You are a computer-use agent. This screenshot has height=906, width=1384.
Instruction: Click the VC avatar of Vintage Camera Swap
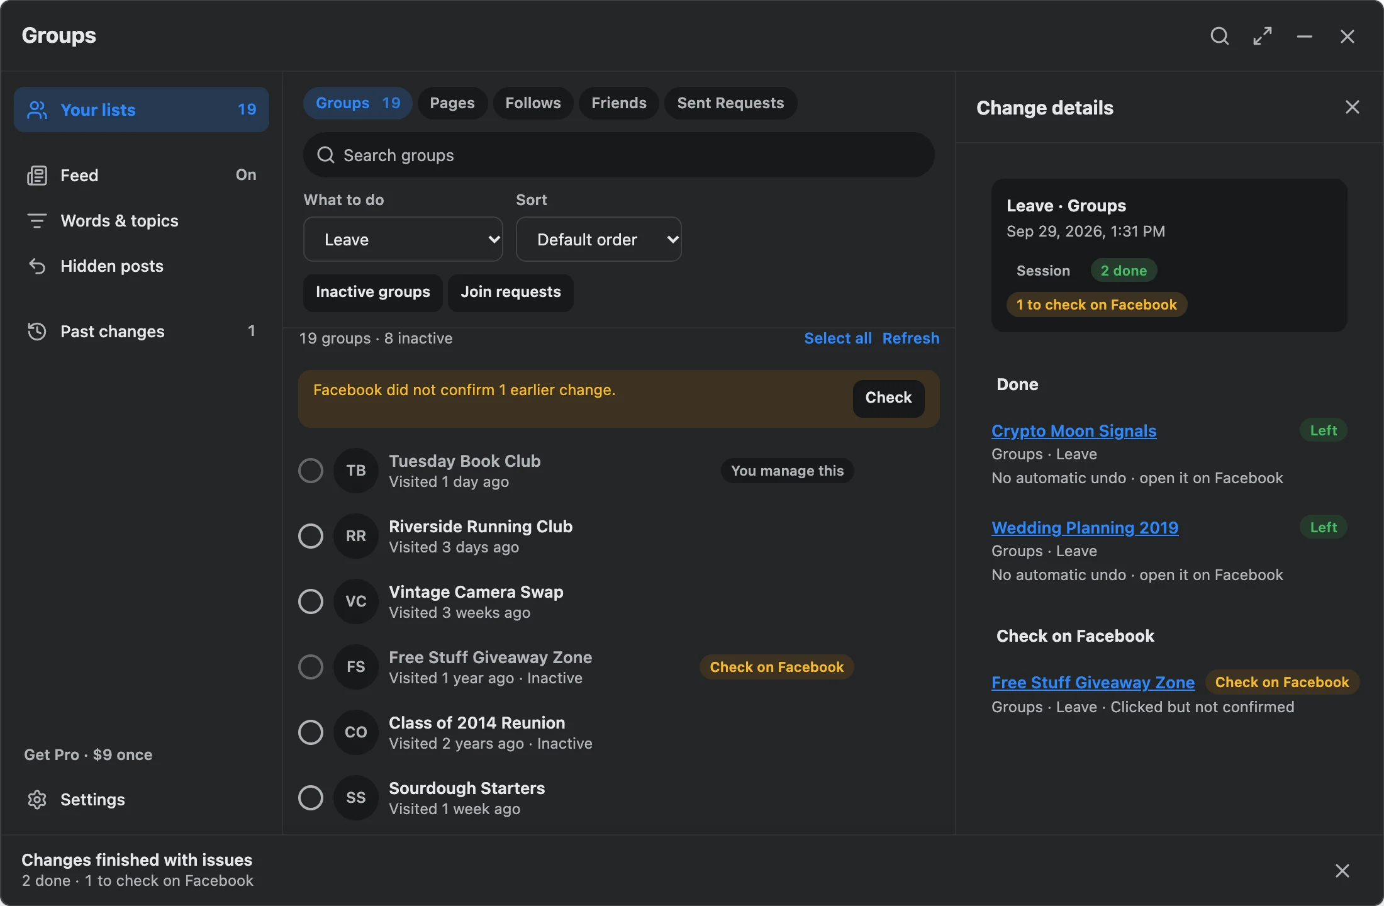click(x=356, y=601)
